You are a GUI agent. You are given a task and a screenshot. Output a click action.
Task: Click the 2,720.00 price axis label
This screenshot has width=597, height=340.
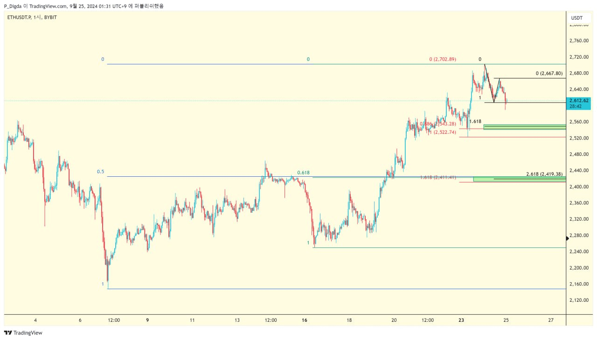pos(579,57)
